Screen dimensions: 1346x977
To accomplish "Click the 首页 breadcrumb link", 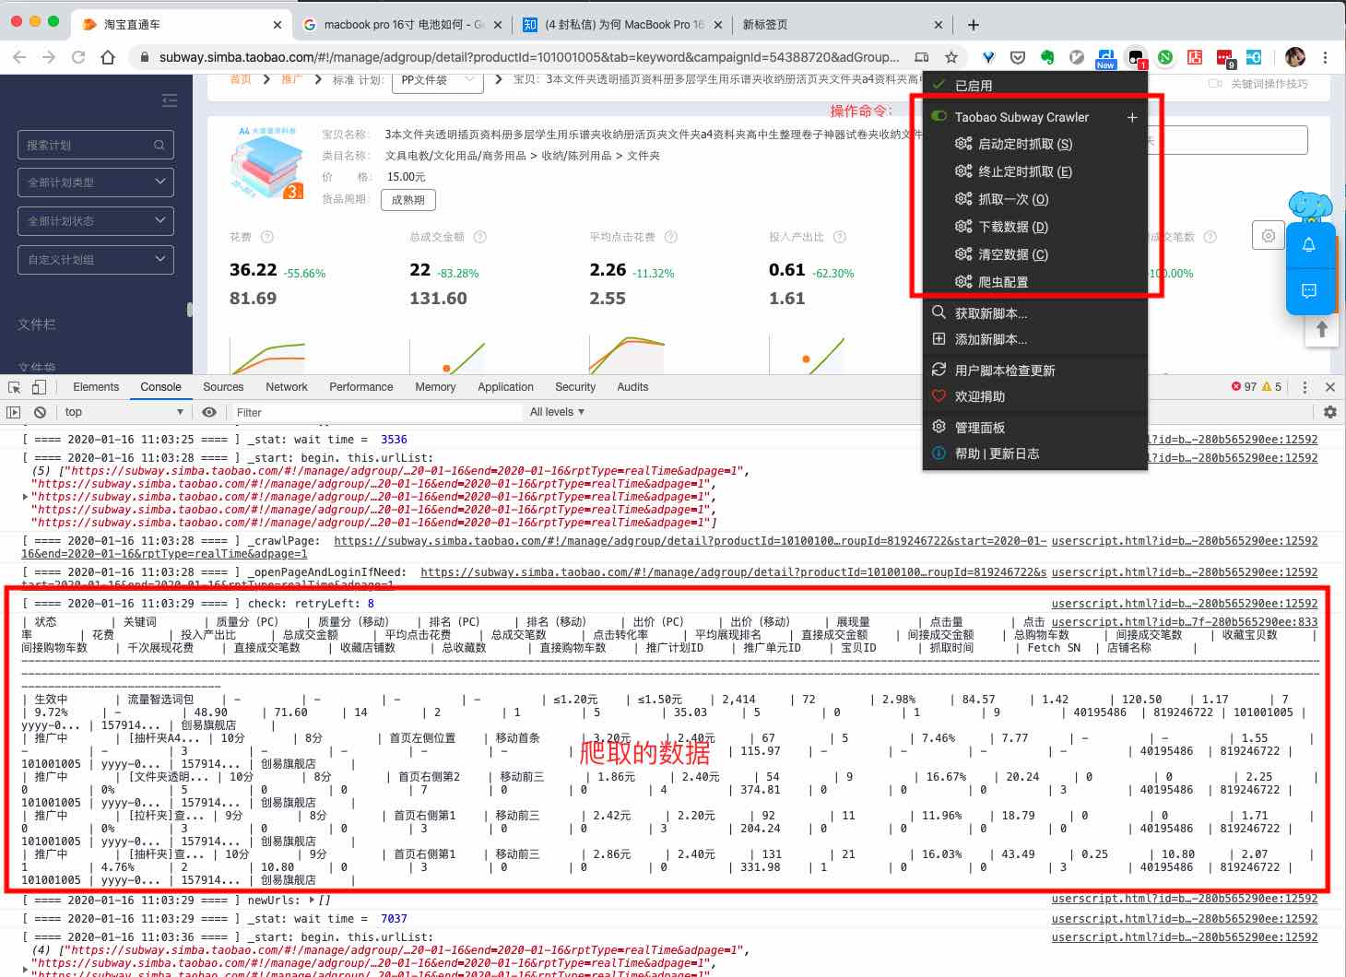I will (x=241, y=79).
